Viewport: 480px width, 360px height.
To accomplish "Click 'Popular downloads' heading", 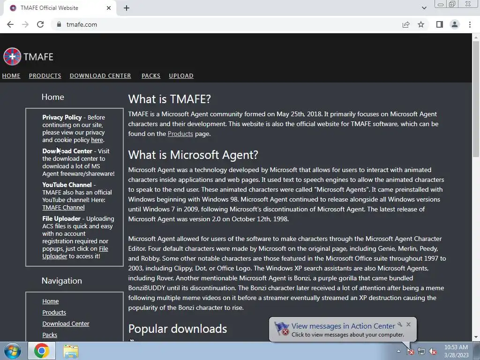I will [178, 329].
